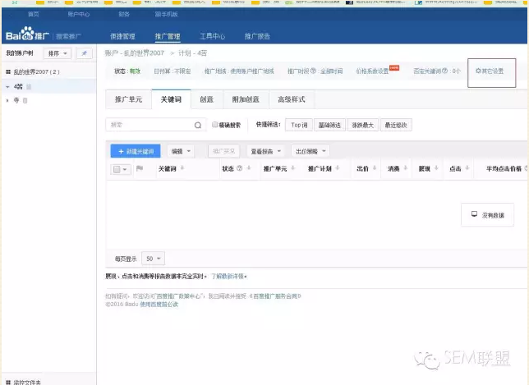Click the grid icon before account 乱的世界2007
Image resolution: width=529 pixels, height=385 pixels.
[x=8, y=71]
